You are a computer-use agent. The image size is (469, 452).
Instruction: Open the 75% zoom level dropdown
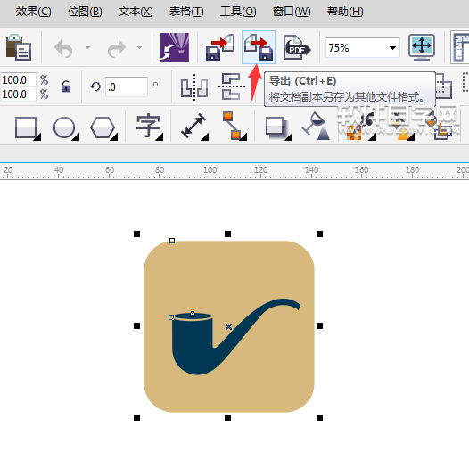click(392, 48)
